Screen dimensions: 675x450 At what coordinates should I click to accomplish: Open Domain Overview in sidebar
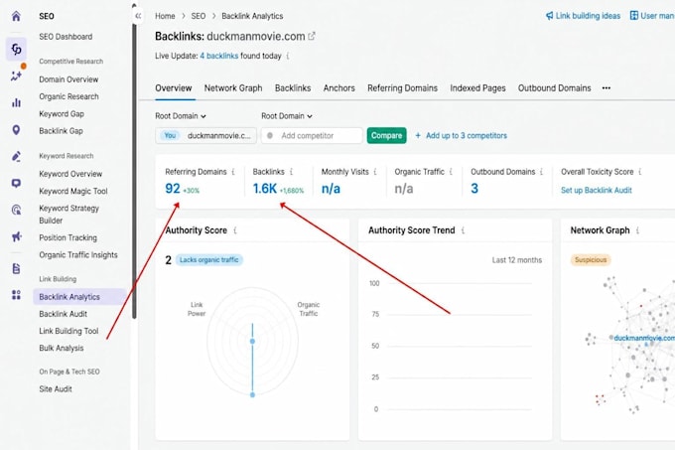tap(68, 79)
